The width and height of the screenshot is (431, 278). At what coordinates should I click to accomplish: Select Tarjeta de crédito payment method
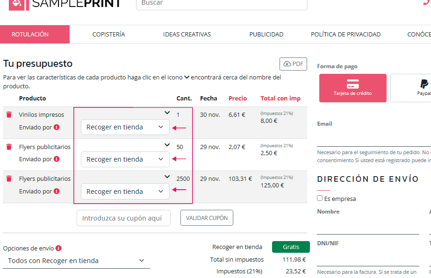[352, 88]
